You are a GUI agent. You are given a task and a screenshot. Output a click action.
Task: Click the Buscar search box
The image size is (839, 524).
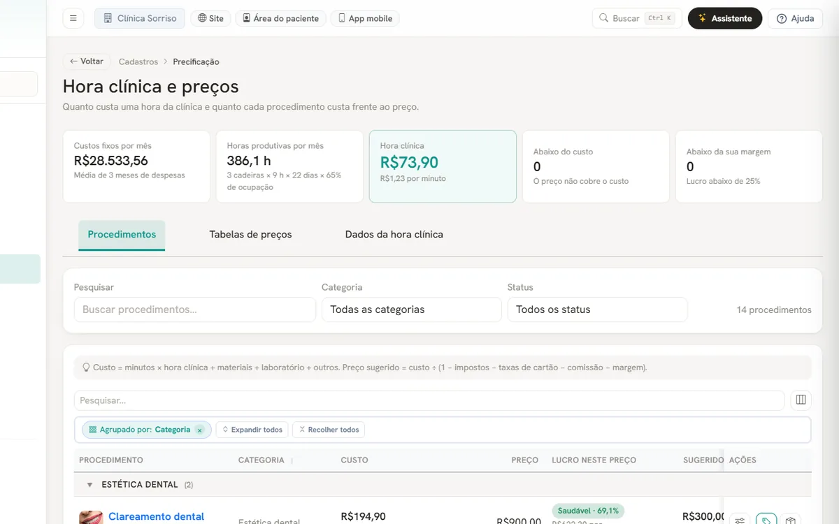(636, 18)
